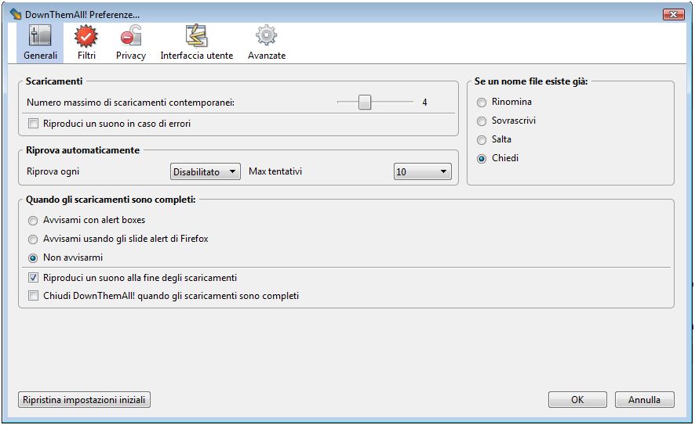Select 'Avvisami usando gli slide alert di Firefox'
695x425 pixels.
33,239
